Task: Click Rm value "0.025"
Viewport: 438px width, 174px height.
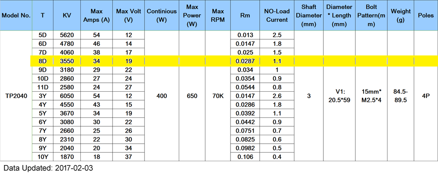Action: 245,52
